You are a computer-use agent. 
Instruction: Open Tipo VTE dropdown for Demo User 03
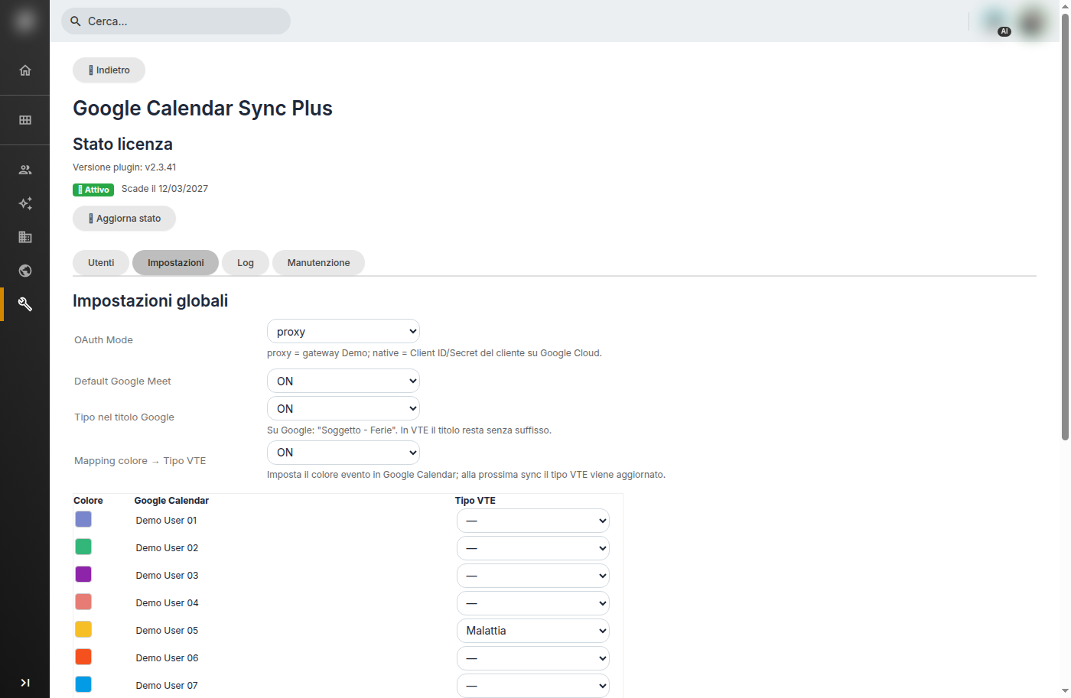[533, 576]
